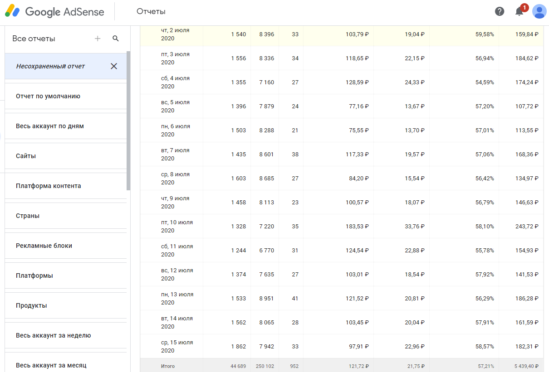Open Платформа контента report

(x=49, y=186)
